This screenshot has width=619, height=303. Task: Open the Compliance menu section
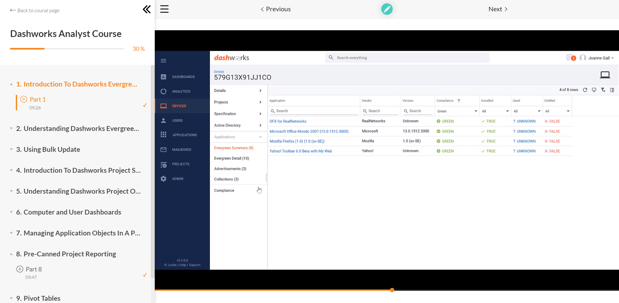[x=238, y=190]
